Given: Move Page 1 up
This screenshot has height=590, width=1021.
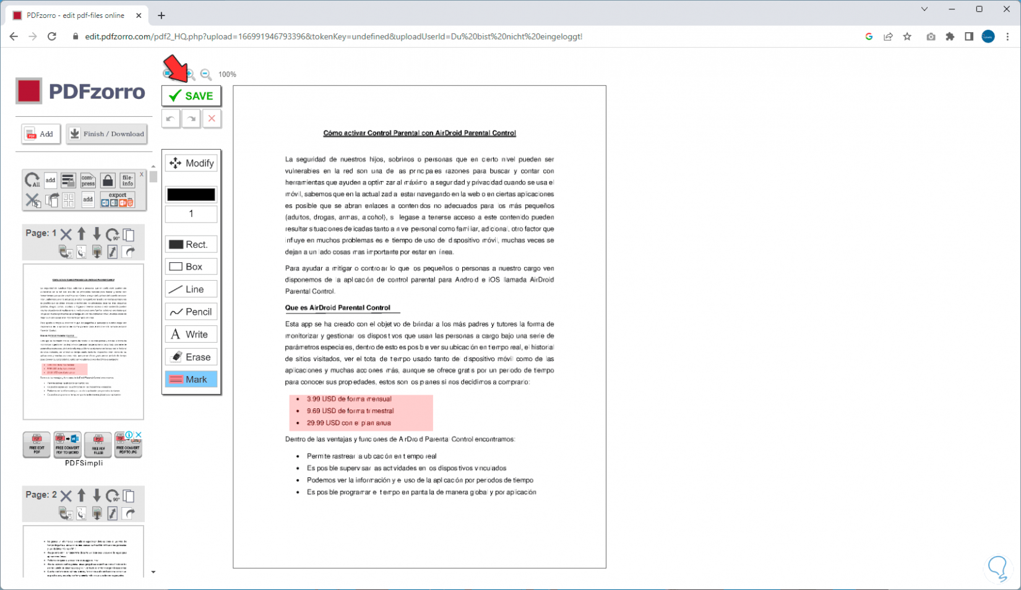Looking at the screenshot, I should [x=82, y=234].
